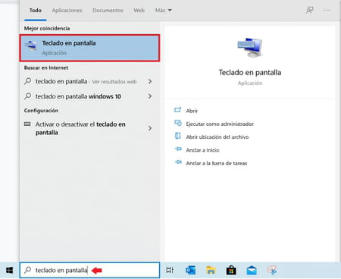Click the magnifier icon in the search box

pos(28,270)
